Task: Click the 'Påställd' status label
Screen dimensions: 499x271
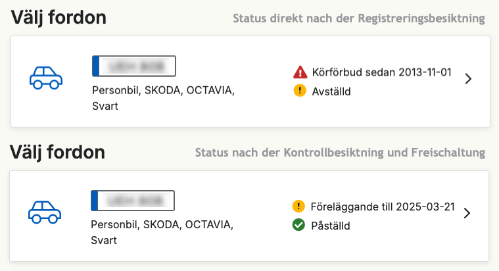Action: tap(331, 226)
